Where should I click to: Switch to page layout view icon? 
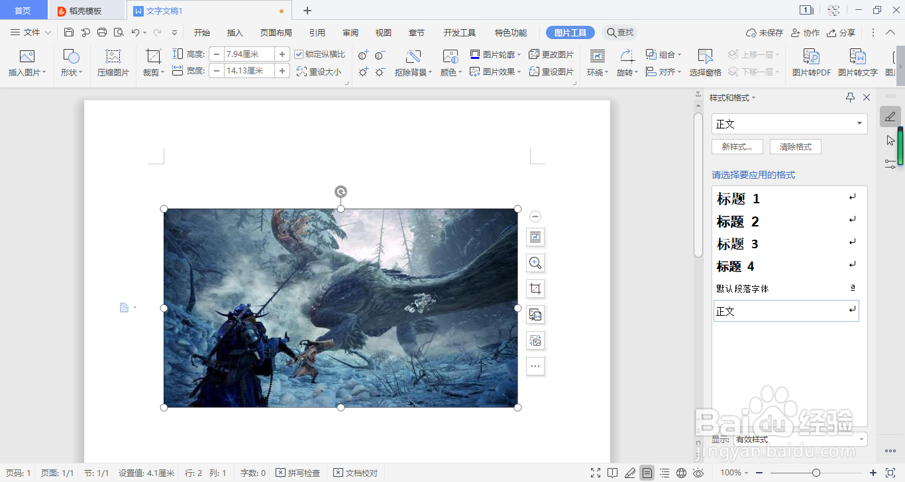click(x=647, y=473)
